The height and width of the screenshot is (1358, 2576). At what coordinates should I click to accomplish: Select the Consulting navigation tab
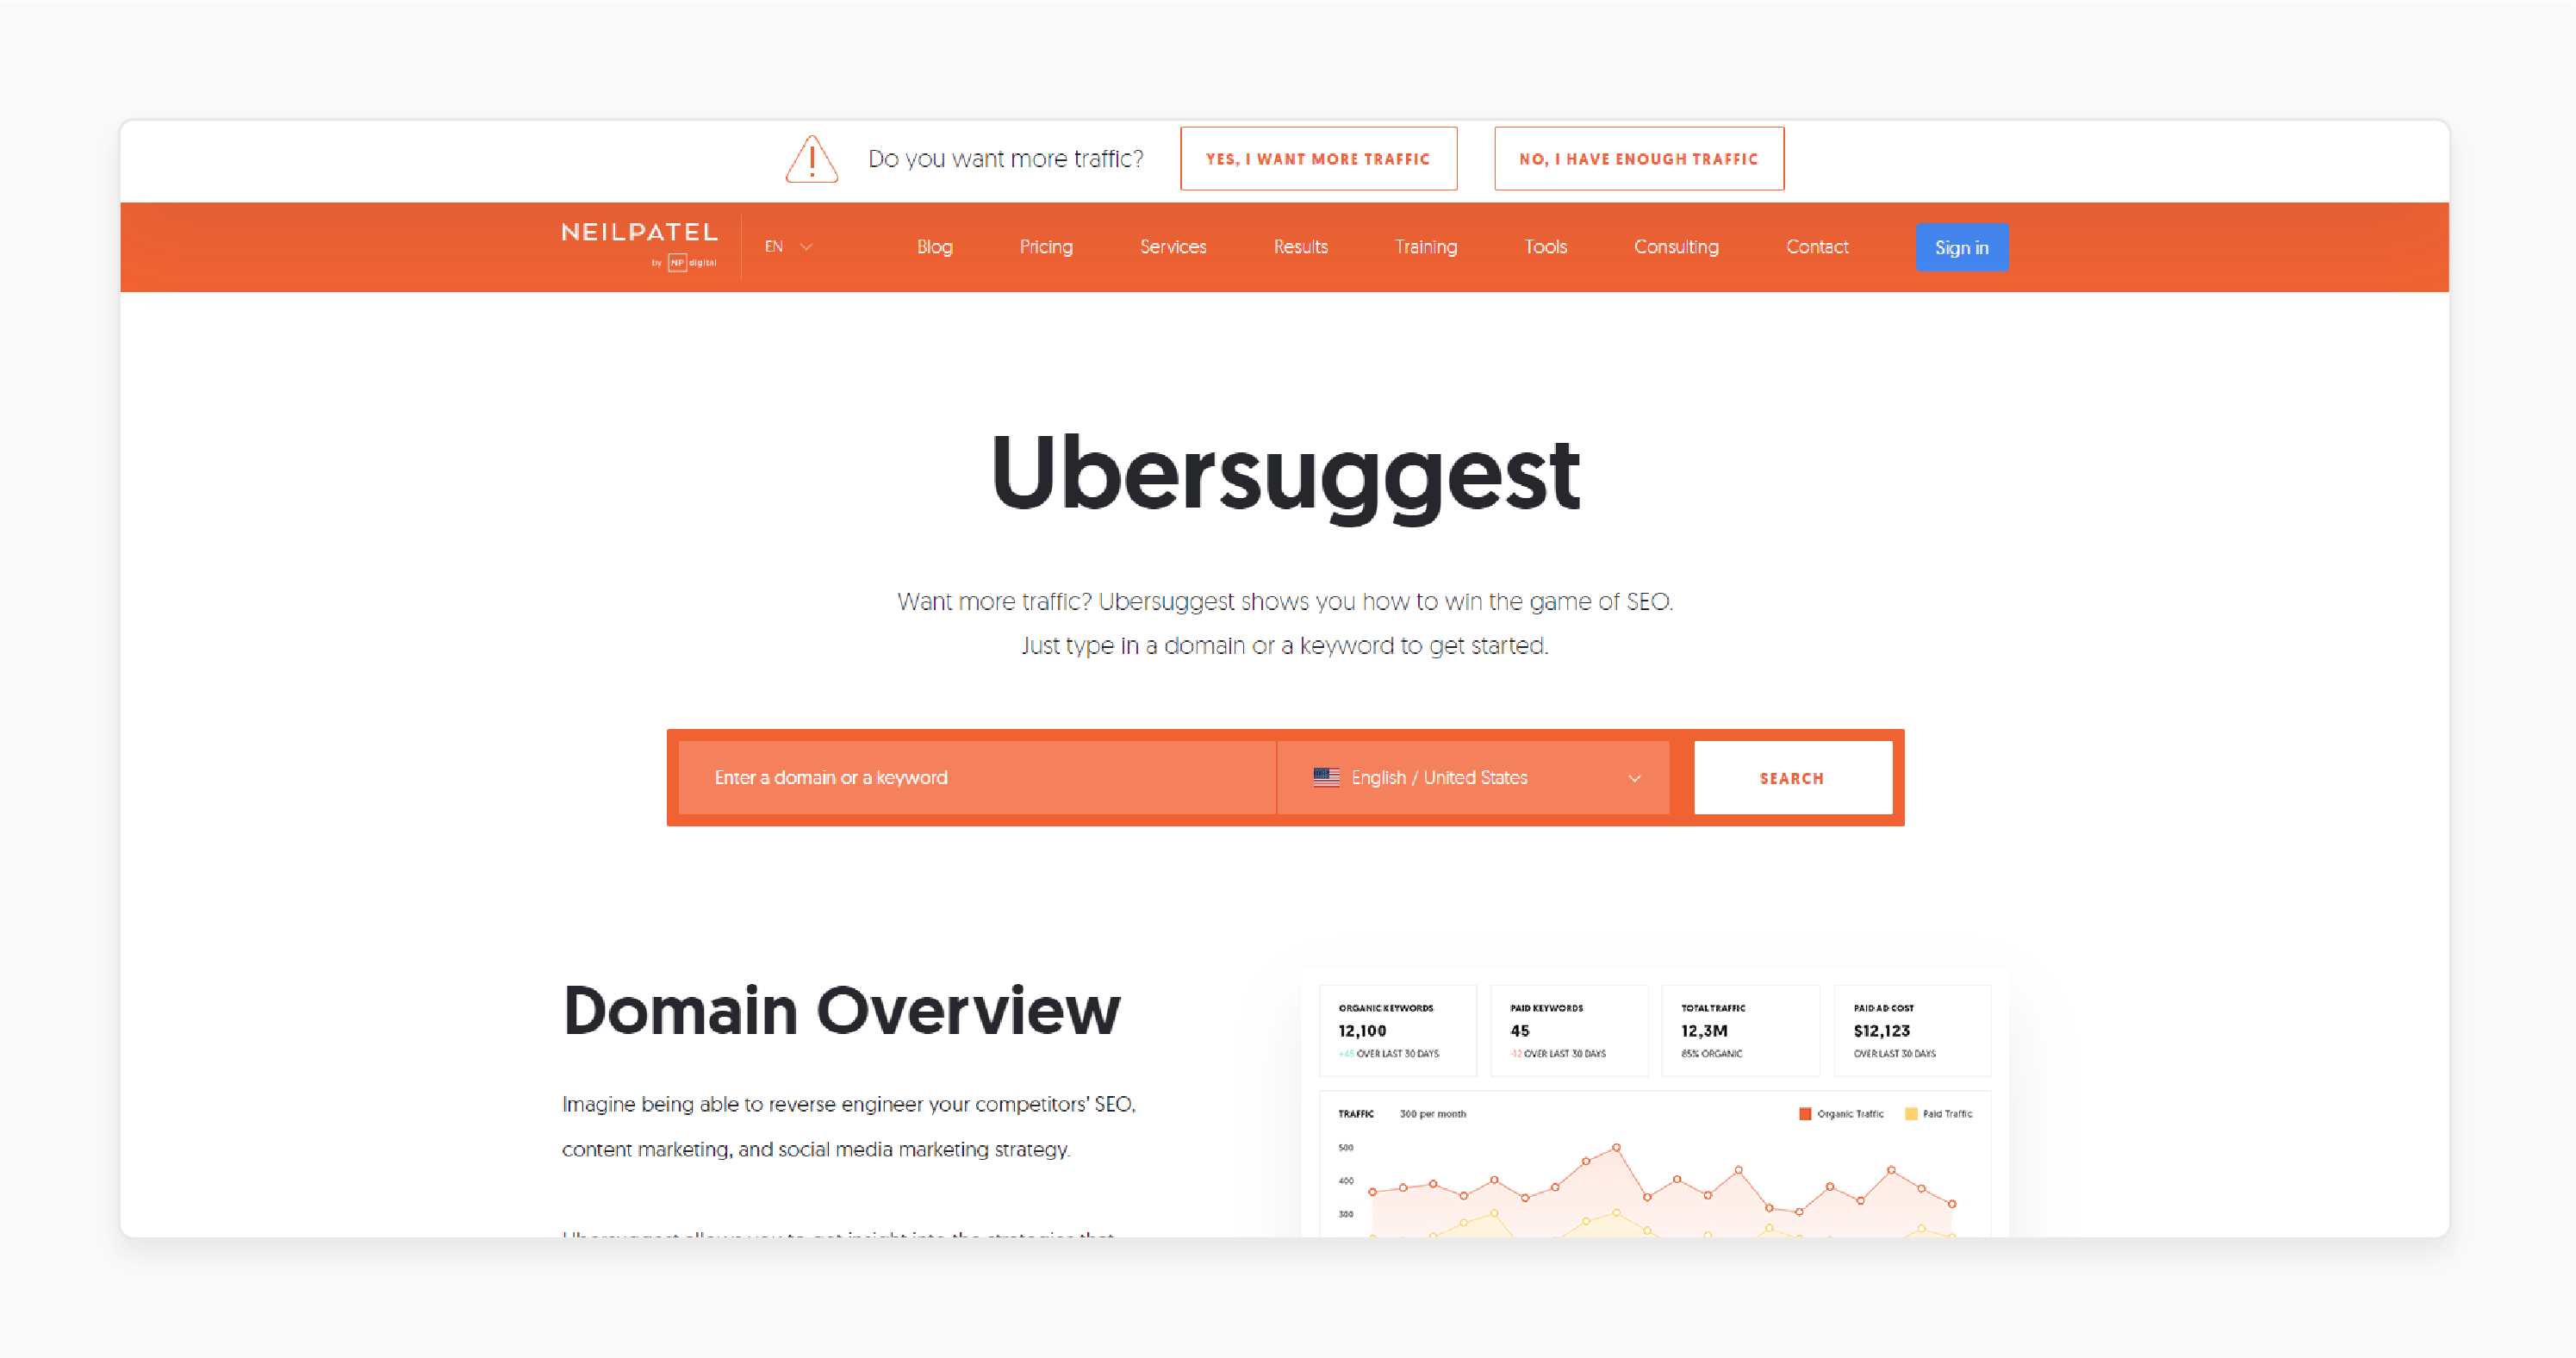(x=1677, y=247)
